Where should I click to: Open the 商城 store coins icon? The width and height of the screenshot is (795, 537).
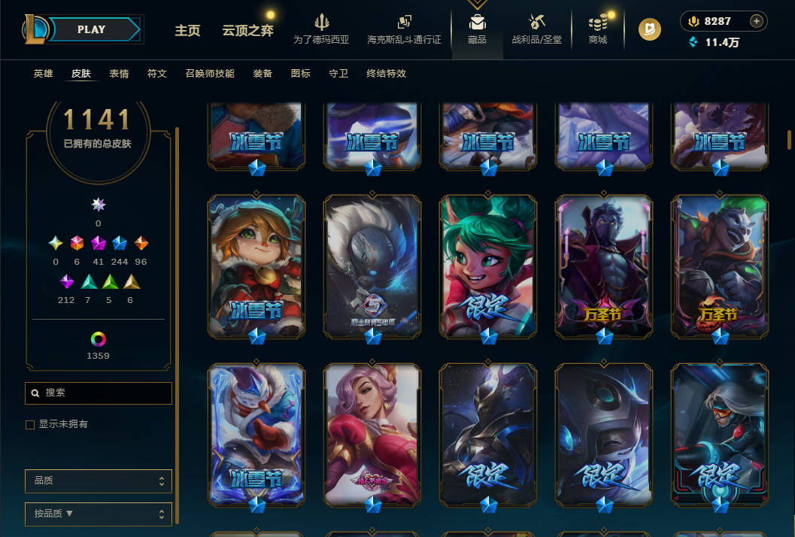(598, 23)
